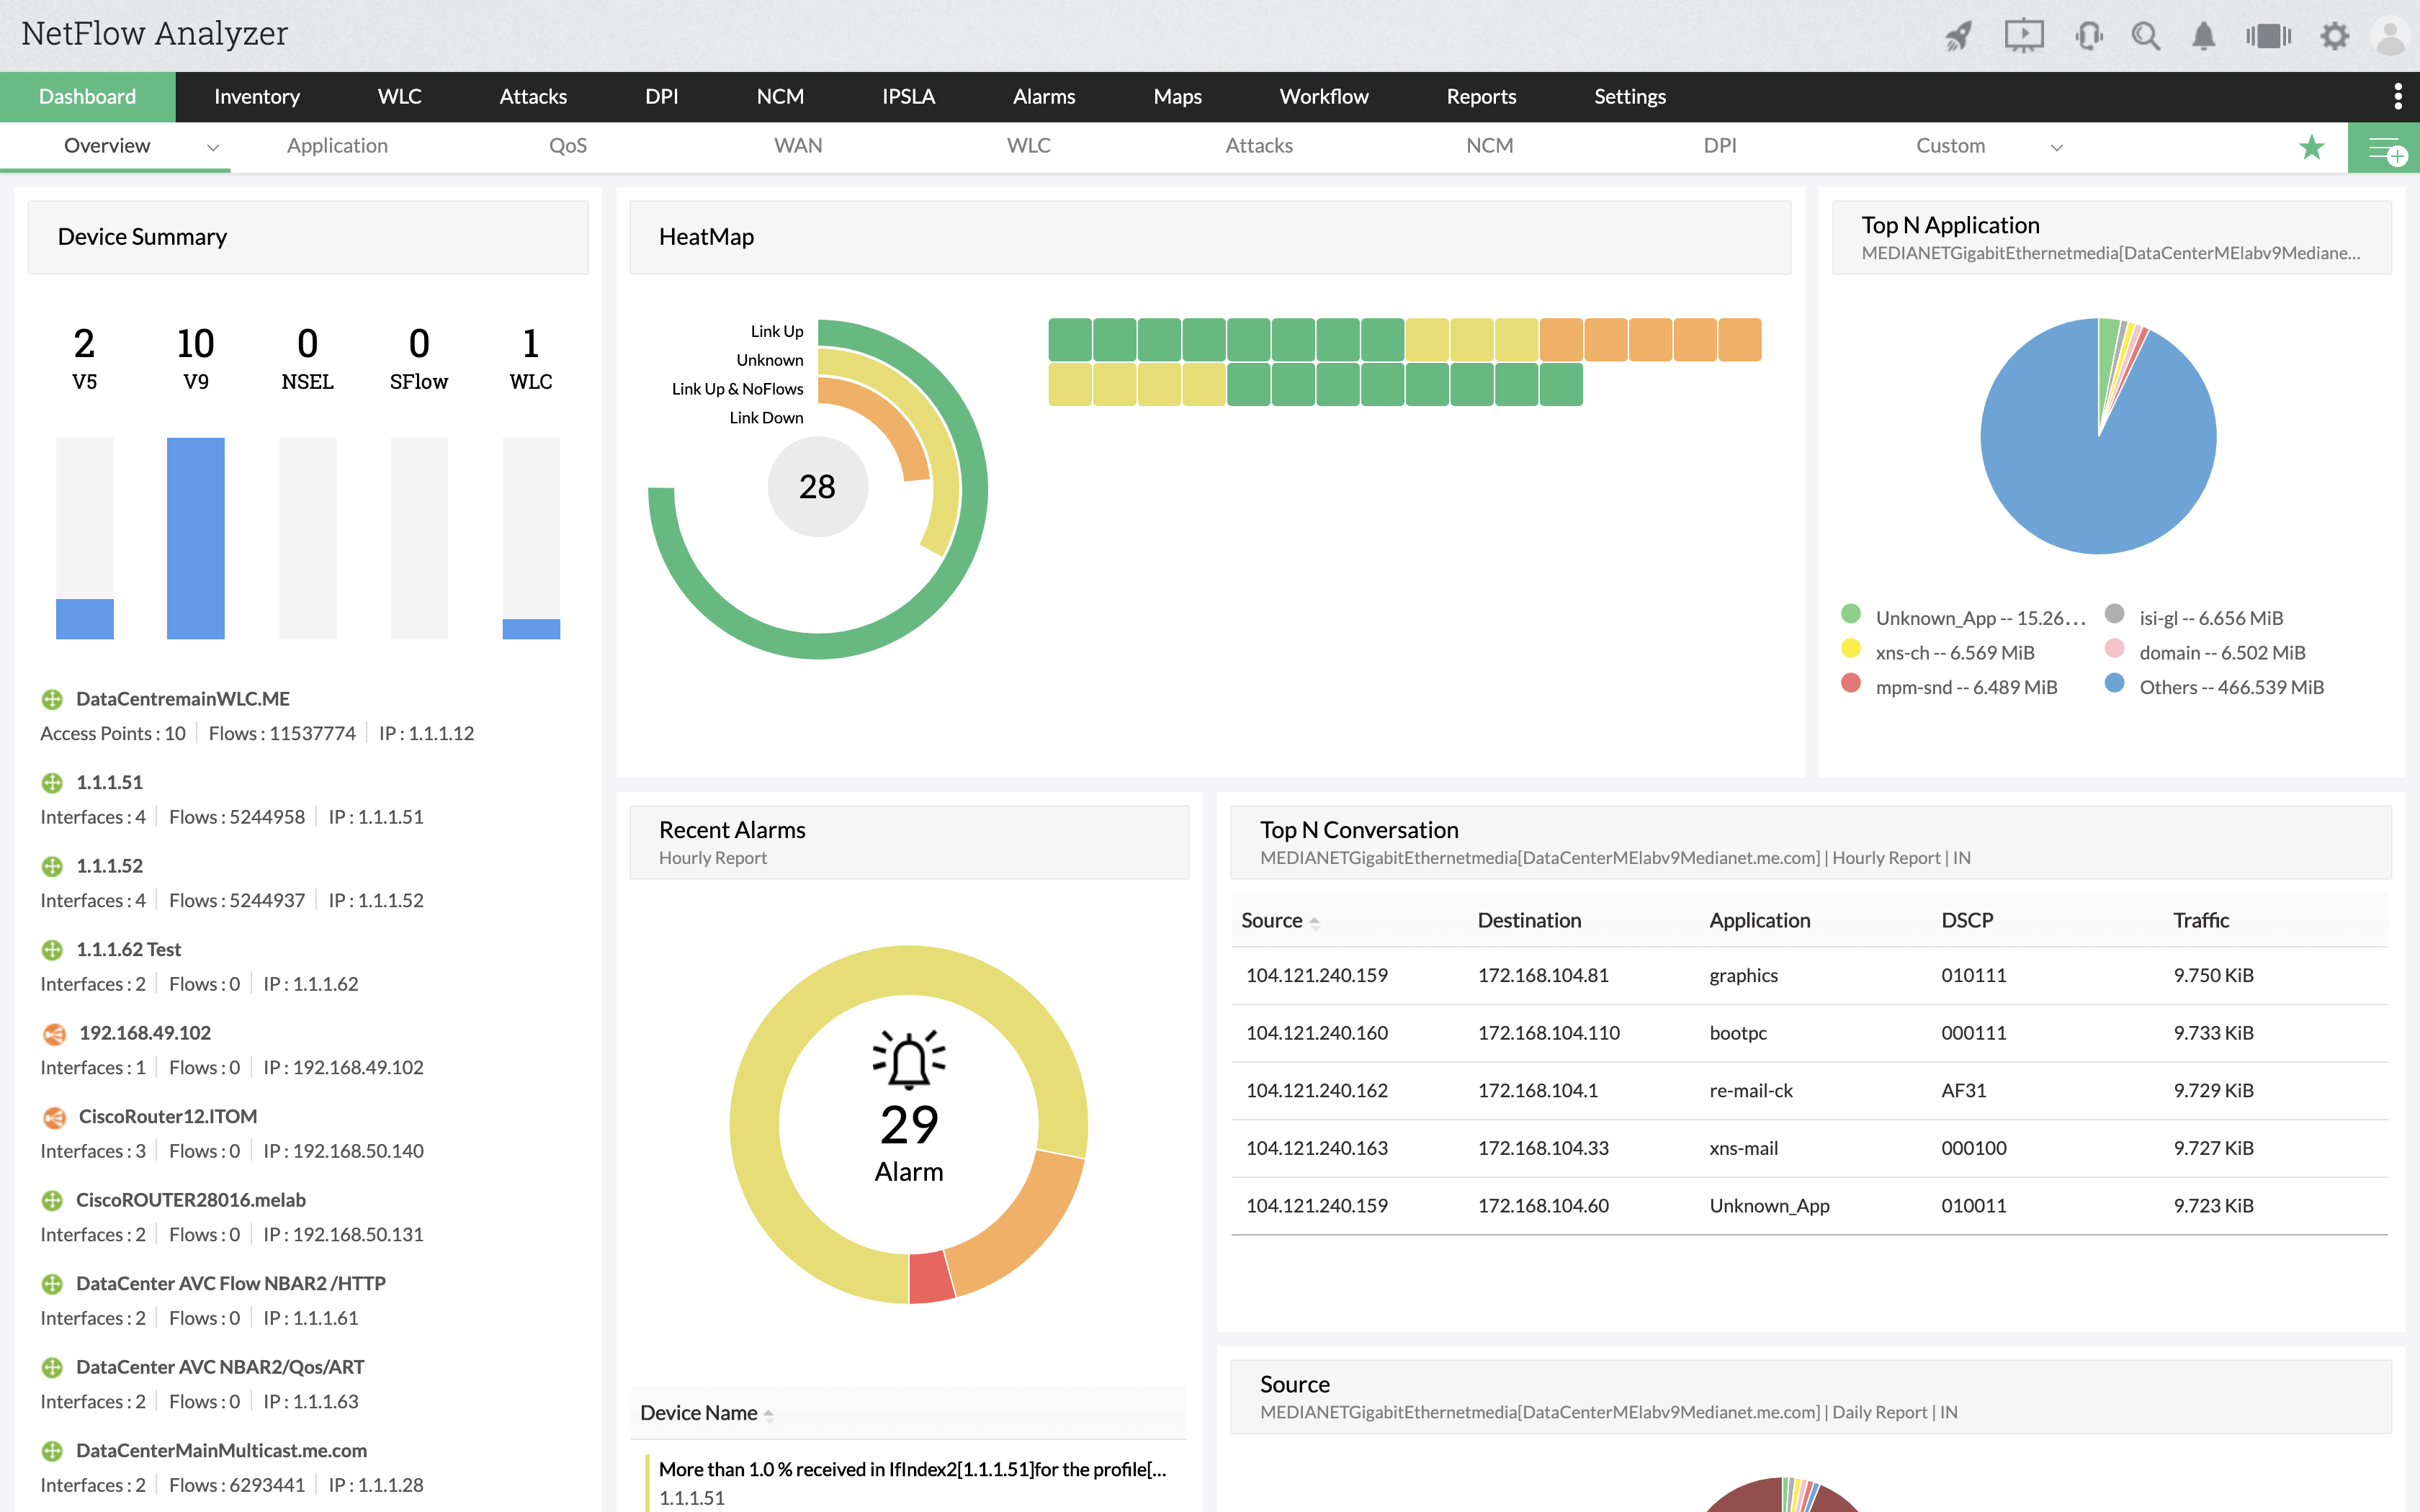Open the CiscoRouter12.ITOM device link
The width and height of the screenshot is (2420, 1512).
pyautogui.click(x=167, y=1116)
